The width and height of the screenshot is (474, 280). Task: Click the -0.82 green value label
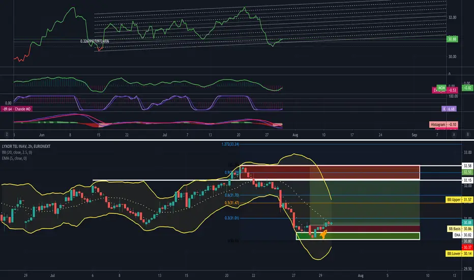[468, 88]
